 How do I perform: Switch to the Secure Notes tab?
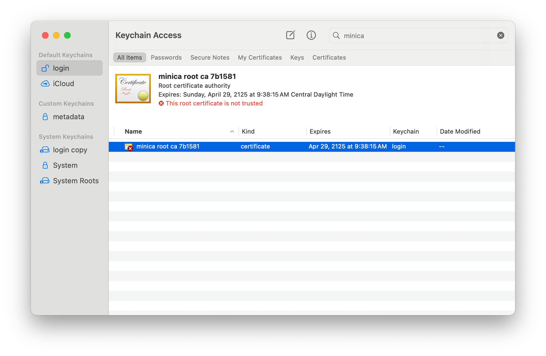210,57
